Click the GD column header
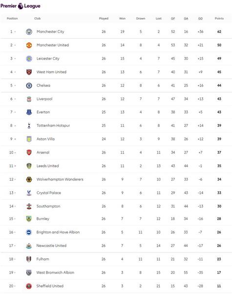Screen dimensions: 232x294 coord(200,19)
